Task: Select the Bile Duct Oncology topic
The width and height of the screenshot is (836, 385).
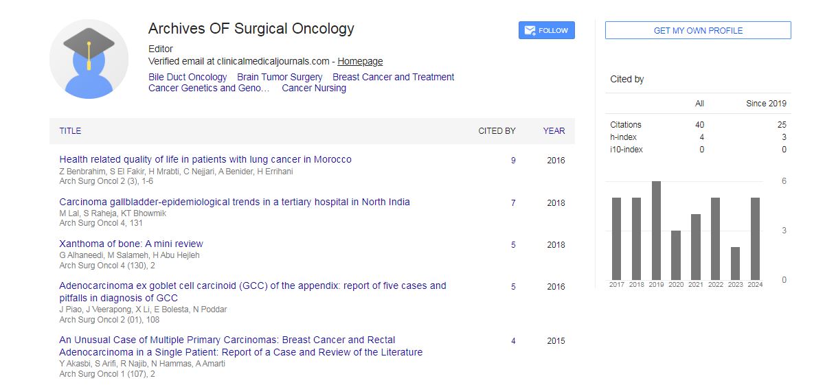Action: (188, 77)
